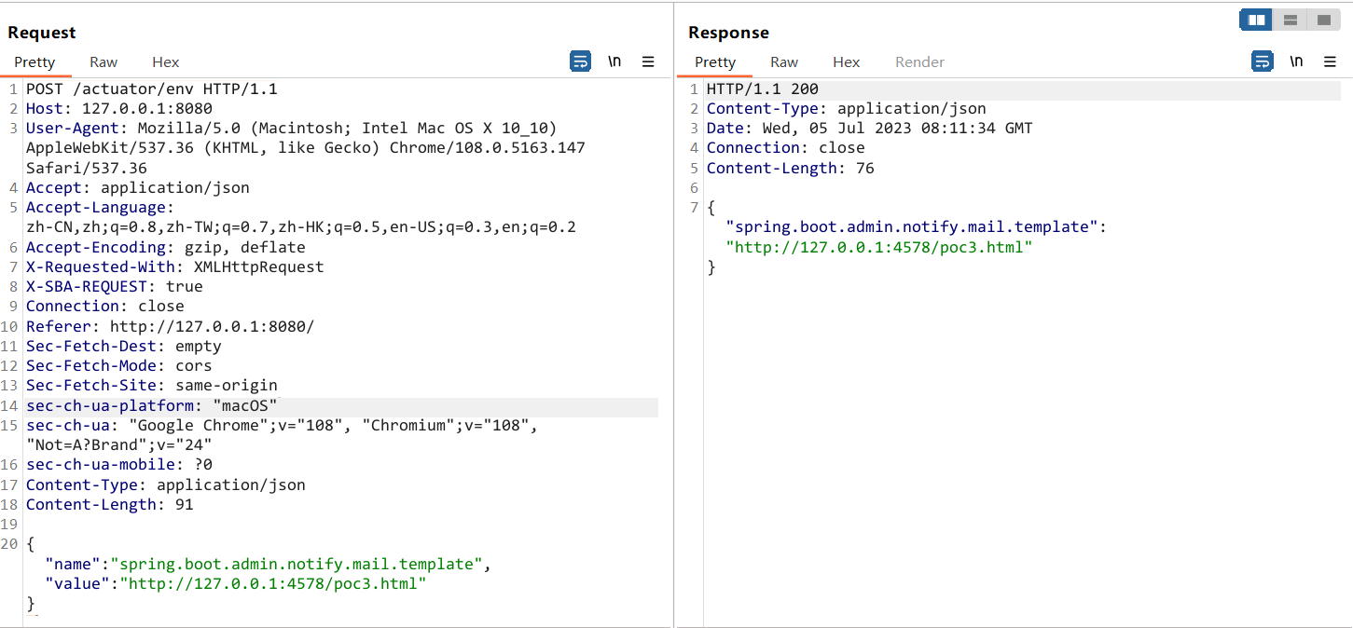Click the Response panel title
The height and width of the screenshot is (628, 1353).
click(x=728, y=33)
